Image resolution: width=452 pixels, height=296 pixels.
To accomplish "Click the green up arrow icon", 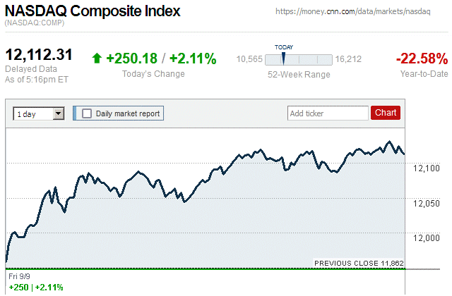I will pos(97,58).
